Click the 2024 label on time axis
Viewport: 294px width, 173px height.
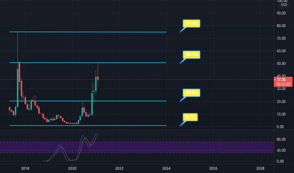pos(166,168)
